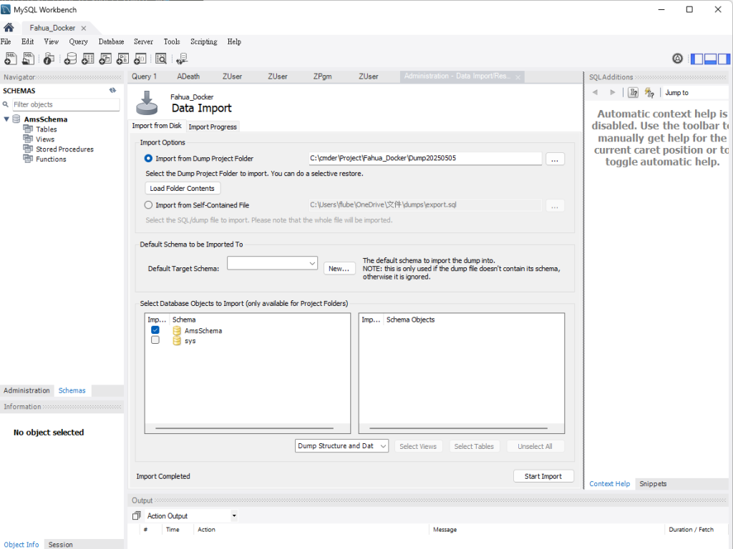Switch to the Session tab
Image resolution: width=733 pixels, height=549 pixels.
point(61,544)
